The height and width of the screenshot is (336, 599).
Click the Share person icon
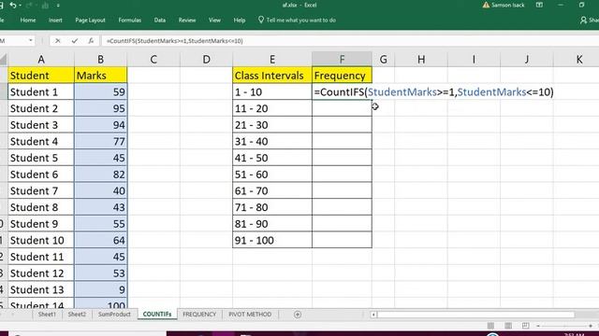click(x=583, y=21)
